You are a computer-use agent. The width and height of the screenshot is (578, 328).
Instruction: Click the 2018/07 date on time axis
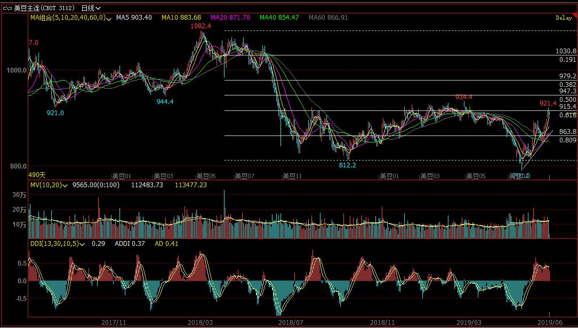click(x=291, y=322)
